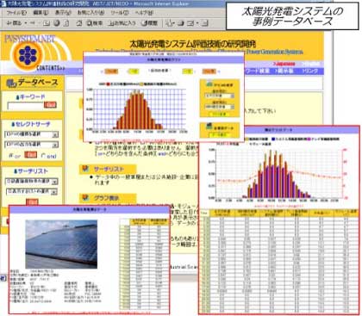Click the 検索 search toolbar icon
Screen dimensions: 362x316
(x=95, y=23)
